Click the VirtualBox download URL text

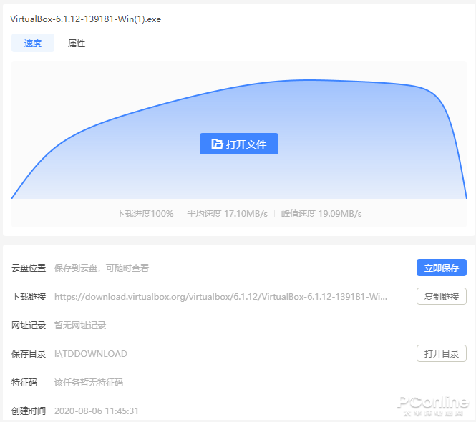221,296
